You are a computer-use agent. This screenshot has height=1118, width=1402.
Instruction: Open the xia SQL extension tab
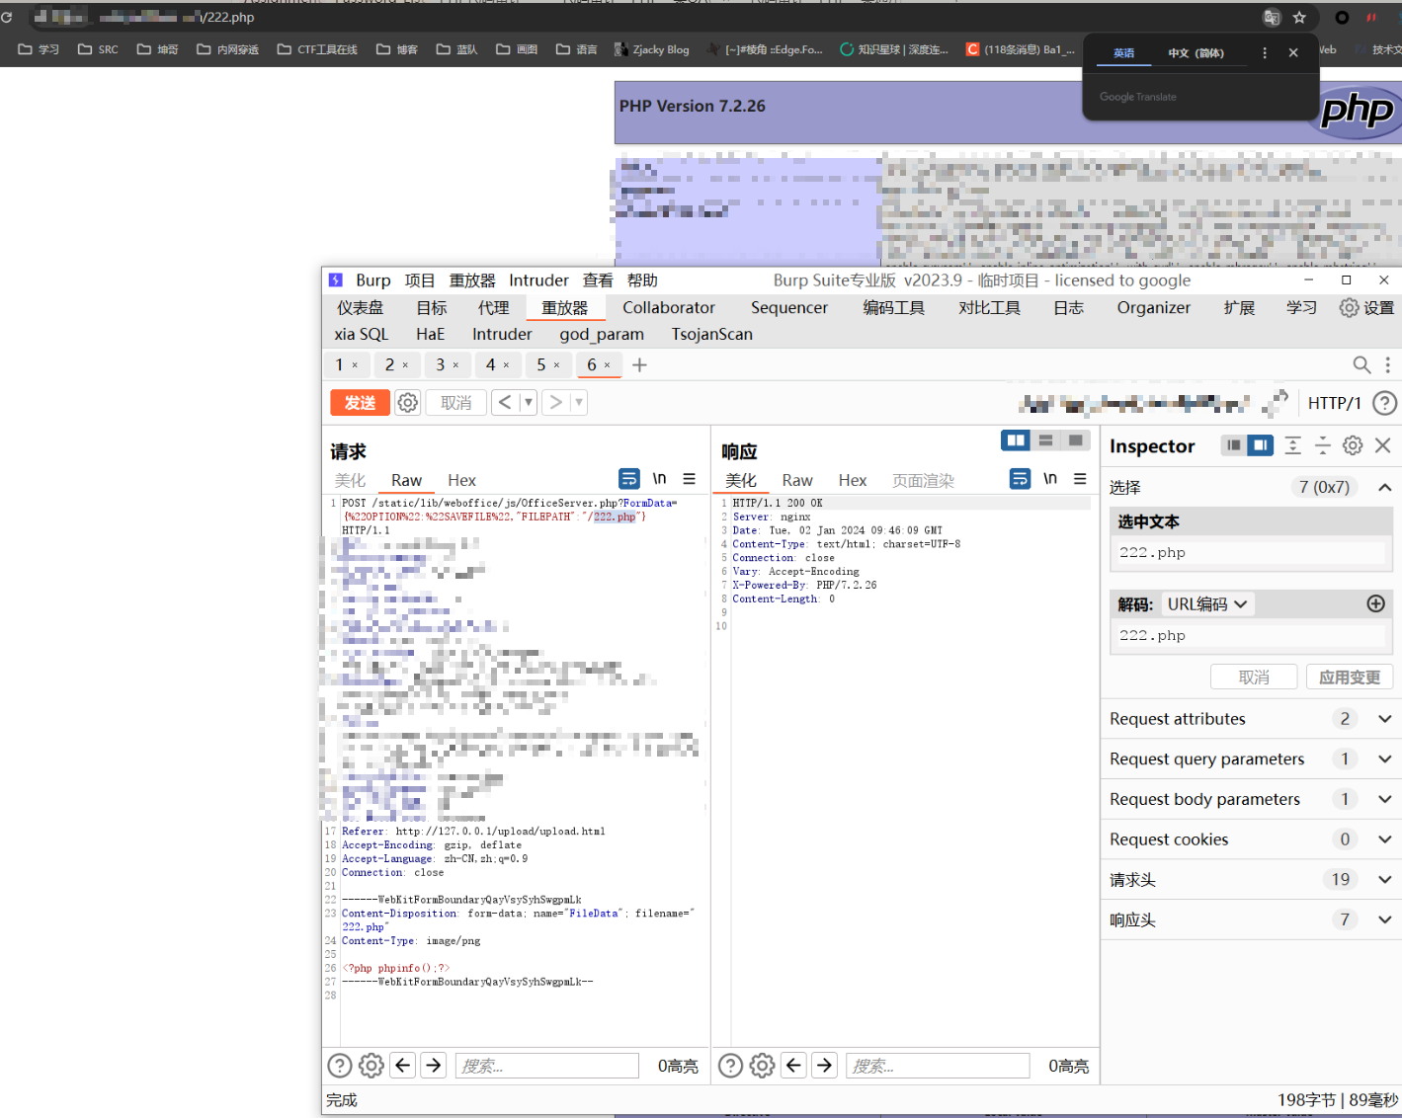point(361,334)
